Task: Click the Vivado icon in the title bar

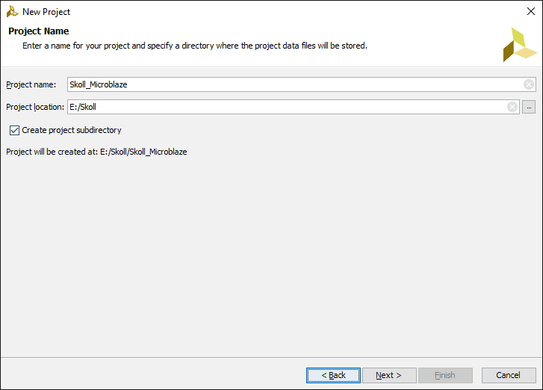Action: [12, 12]
